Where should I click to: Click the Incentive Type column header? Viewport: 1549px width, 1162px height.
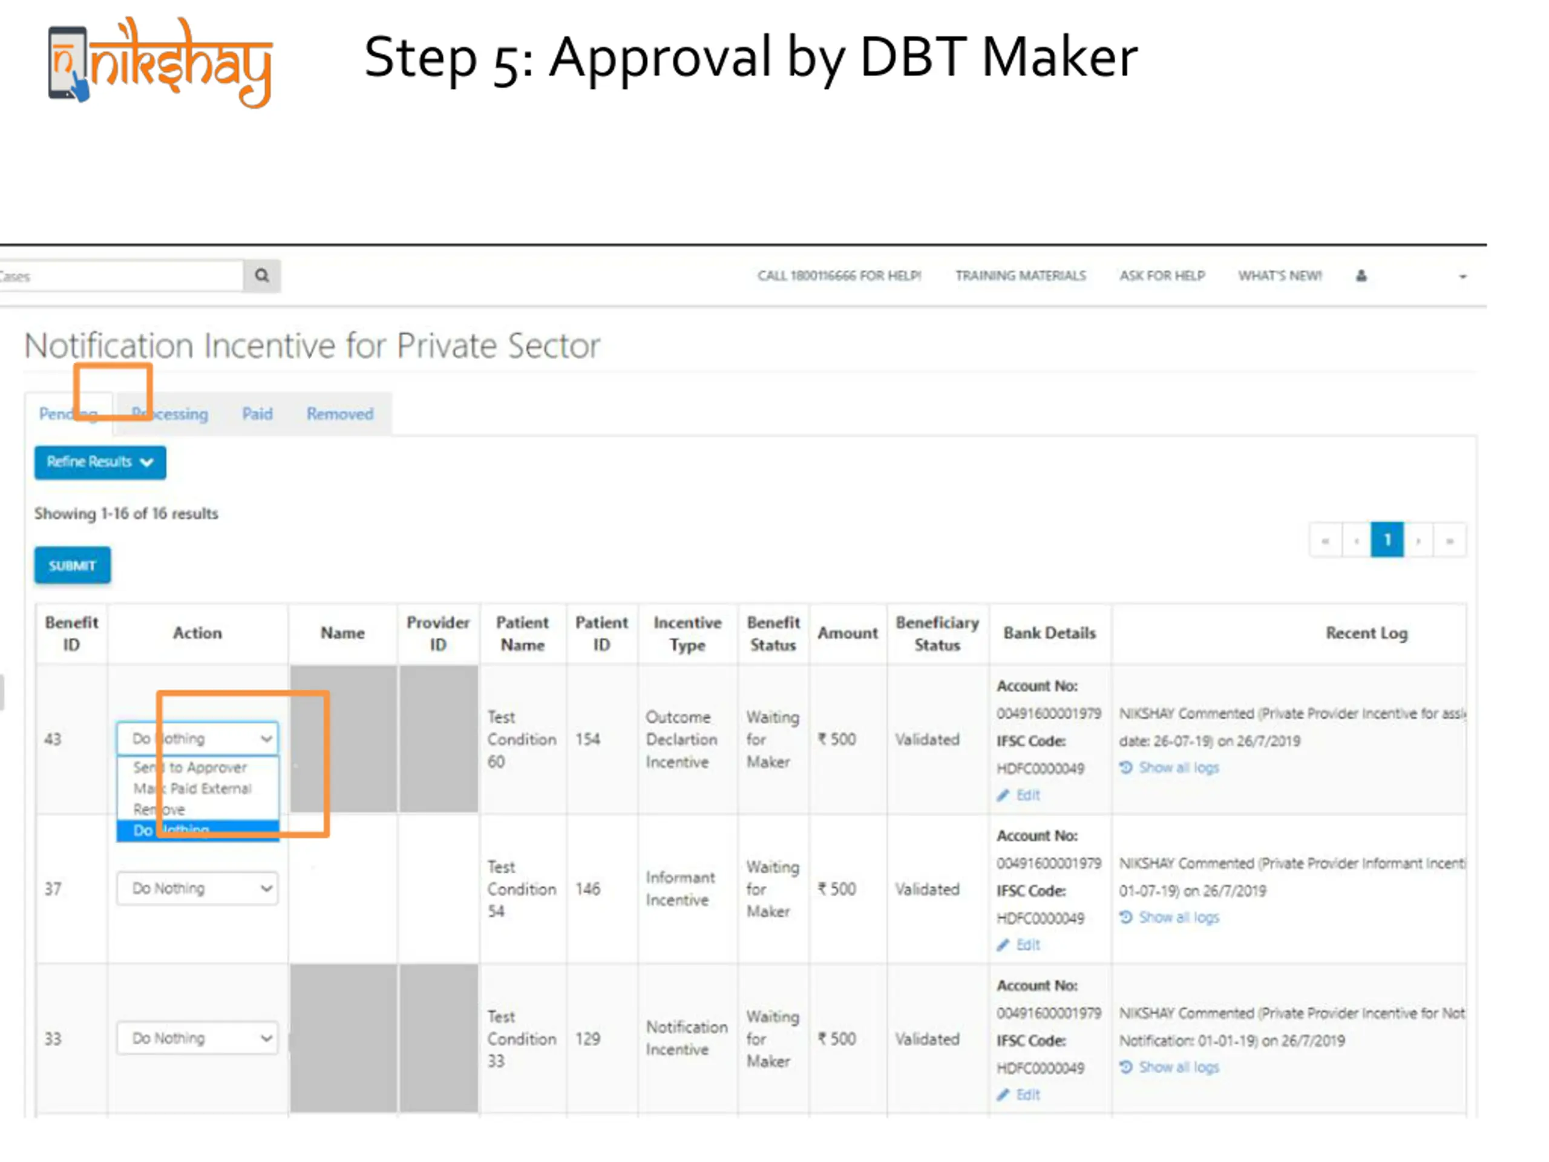pyautogui.click(x=687, y=633)
